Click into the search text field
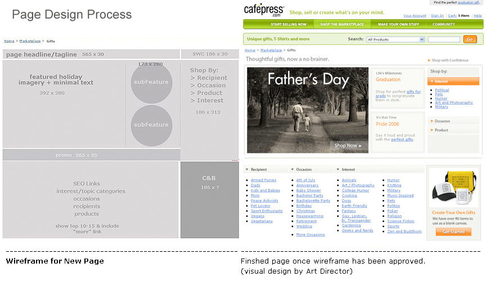Image resolution: width=486 pixels, height=281 pixels. (443, 39)
